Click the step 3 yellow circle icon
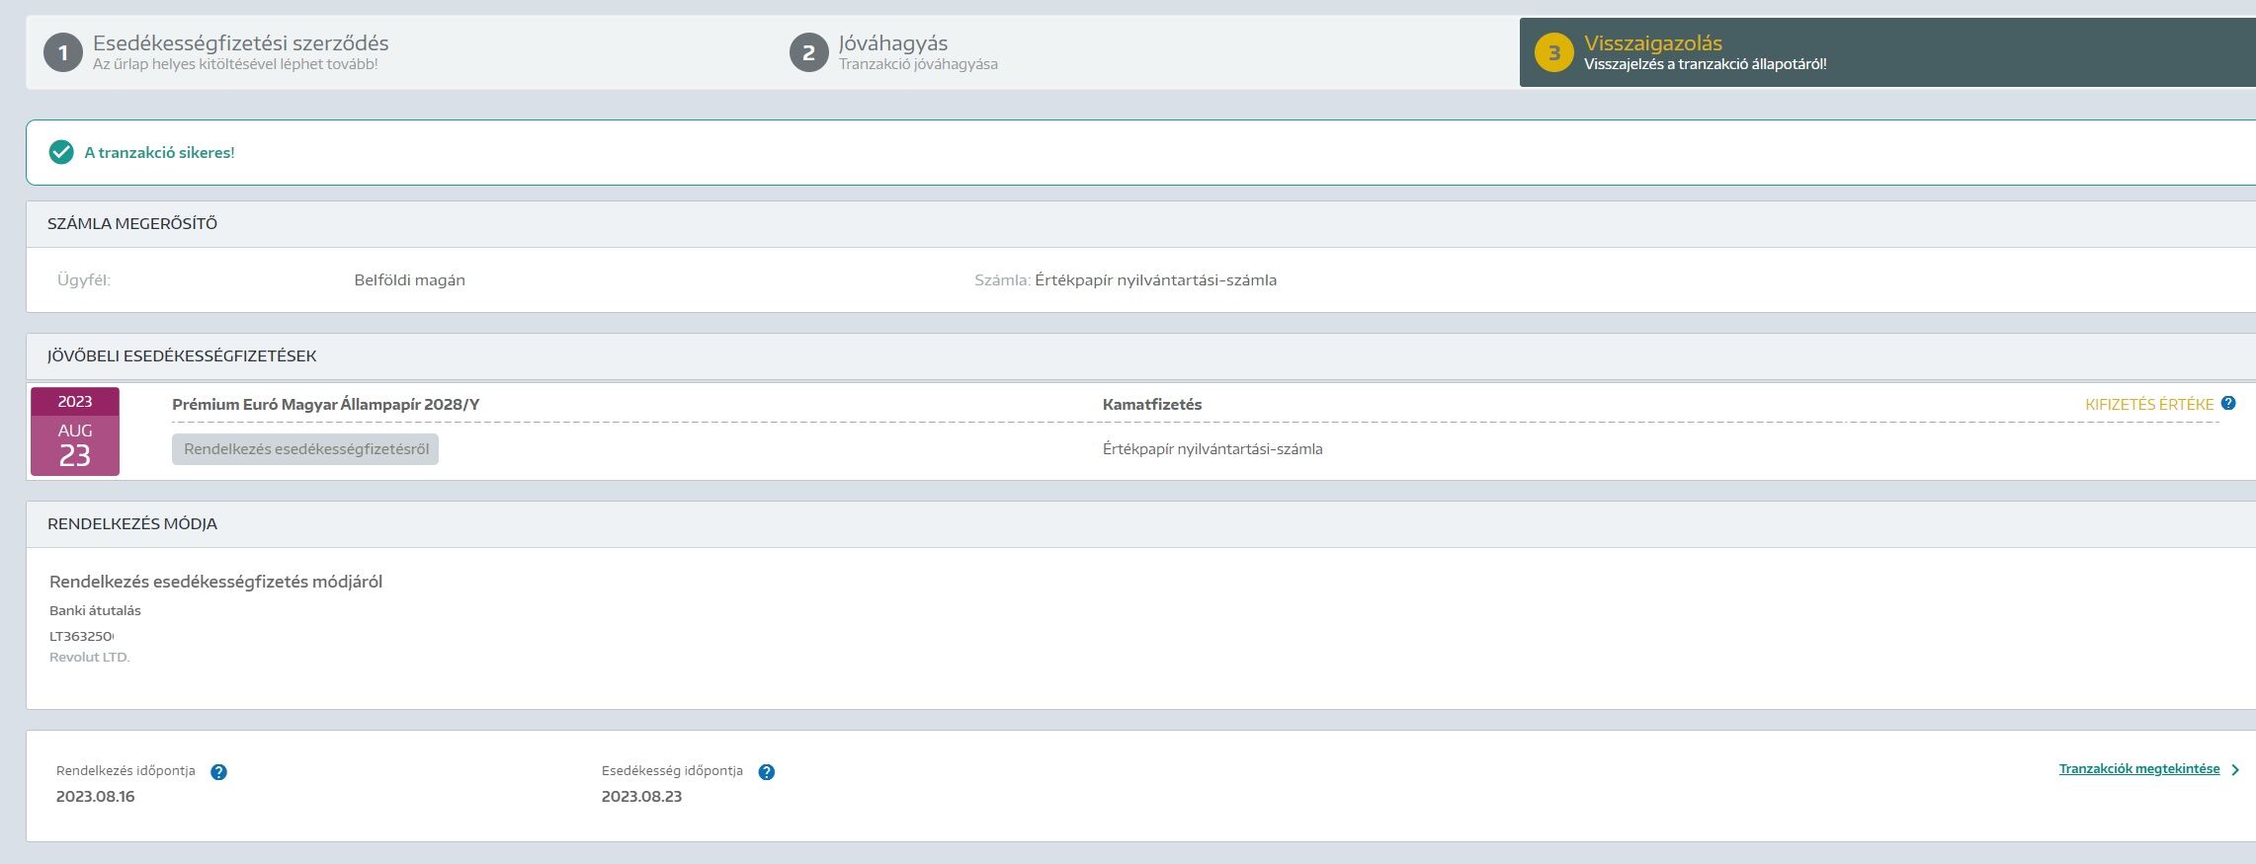The height and width of the screenshot is (864, 2256). 1553,53
